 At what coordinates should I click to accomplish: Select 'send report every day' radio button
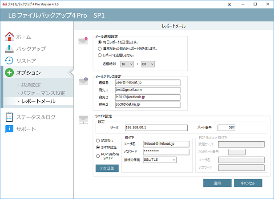(100, 42)
